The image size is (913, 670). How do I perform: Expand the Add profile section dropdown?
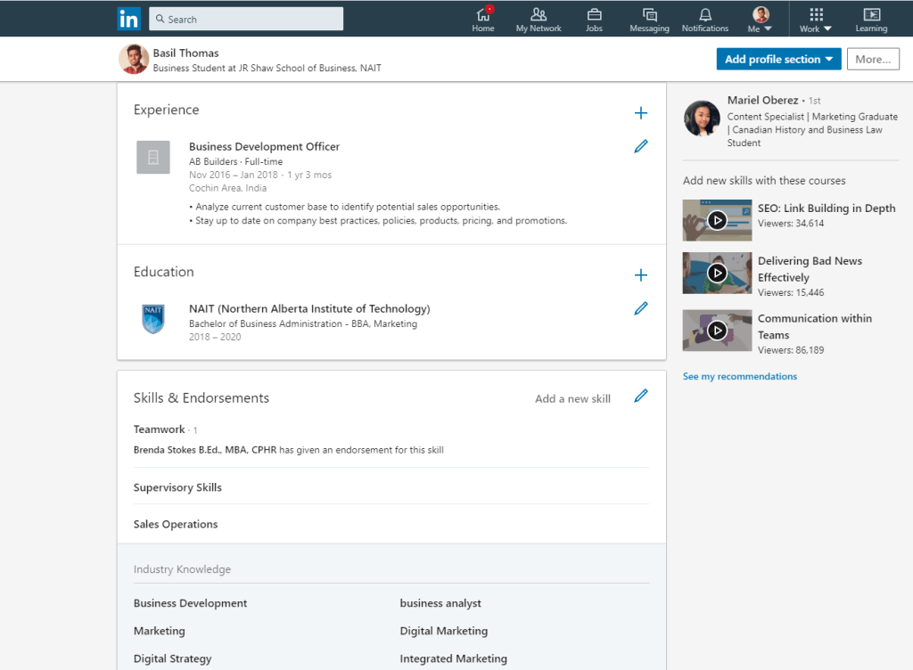[x=778, y=60]
